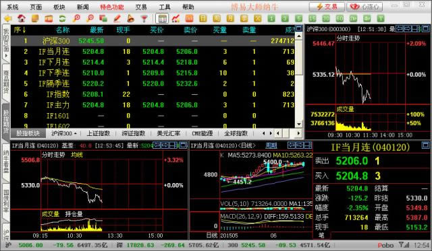Switch to 15-minute period button

click(312, 19)
